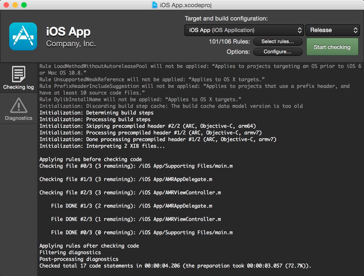Image resolution: width=364 pixels, height=276 pixels.
Task: Open the iOS App target dropdown
Action: click(x=244, y=30)
